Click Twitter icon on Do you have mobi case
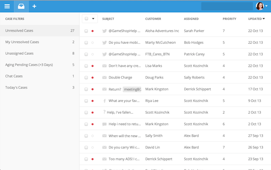 pyautogui.click(x=104, y=43)
